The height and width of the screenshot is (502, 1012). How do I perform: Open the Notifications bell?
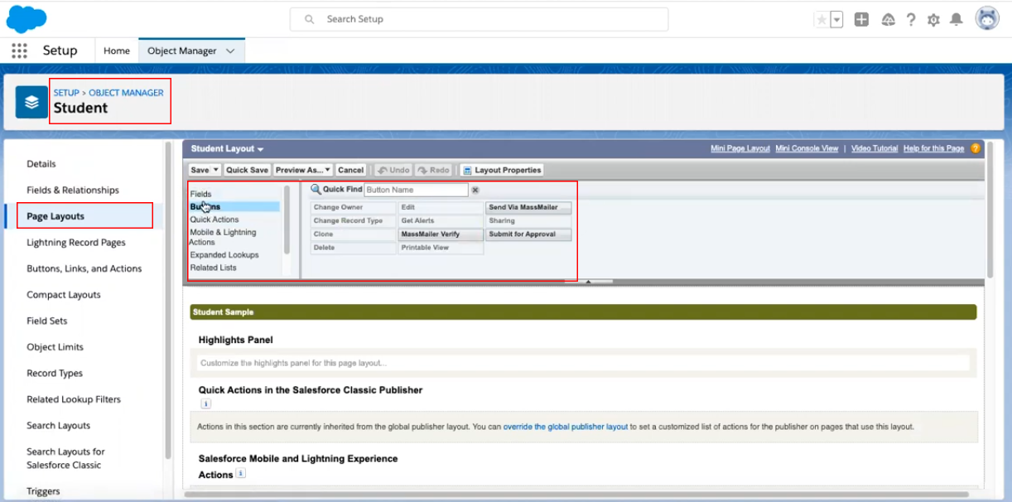click(957, 20)
